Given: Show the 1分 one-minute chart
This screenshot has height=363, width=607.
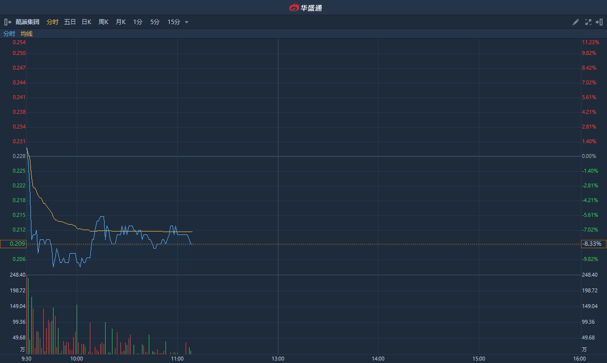Looking at the screenshot, I should point(138,22).
